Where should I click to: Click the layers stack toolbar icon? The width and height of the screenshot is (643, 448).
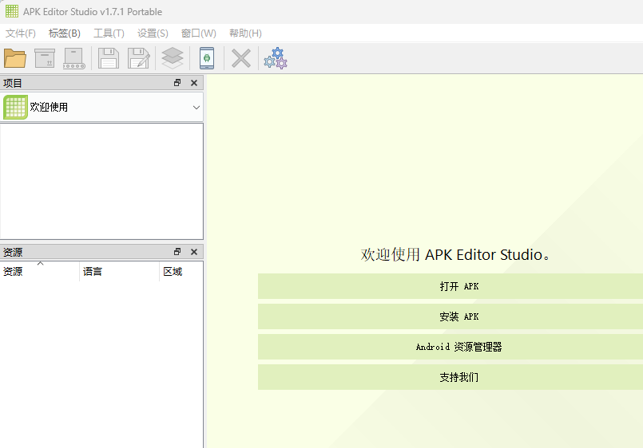[173, 58]
